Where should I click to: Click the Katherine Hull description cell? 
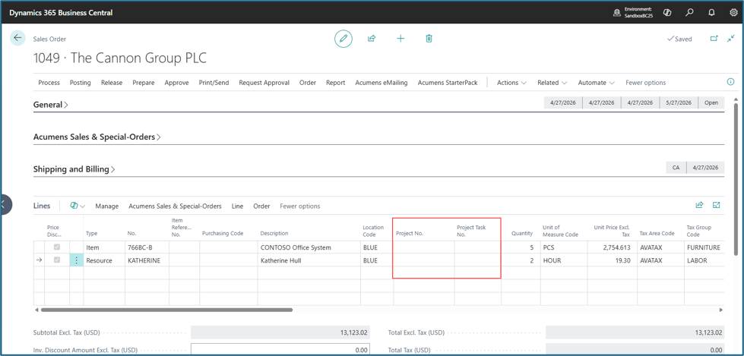pyautogui.click(x=309, y=260)
